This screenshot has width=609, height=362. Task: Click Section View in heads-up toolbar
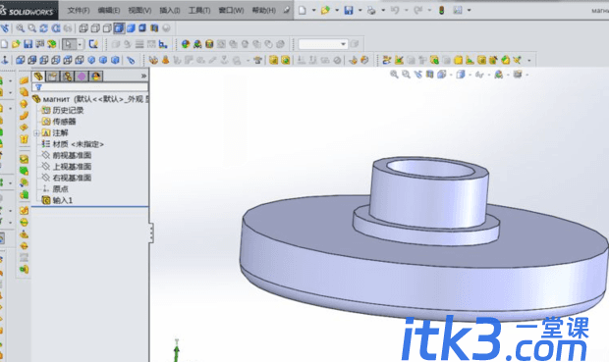[429, 75]
